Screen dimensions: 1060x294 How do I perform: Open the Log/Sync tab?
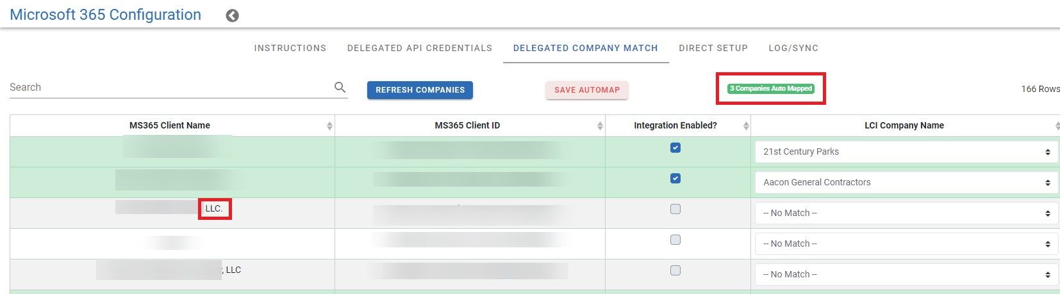click(x=793, y=48)
